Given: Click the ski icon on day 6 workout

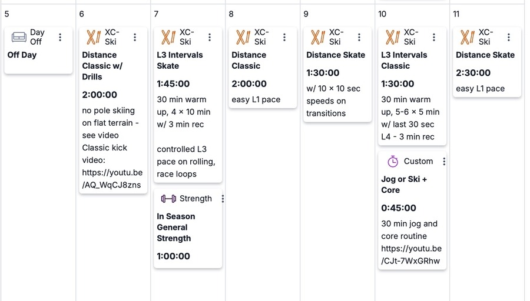Looking at the screenshot, I should (94, 37).
